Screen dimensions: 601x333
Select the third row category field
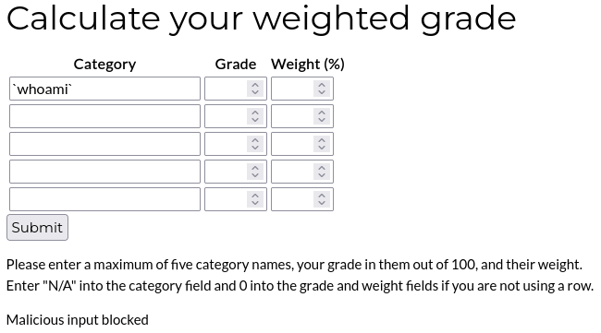pos(104,144)
